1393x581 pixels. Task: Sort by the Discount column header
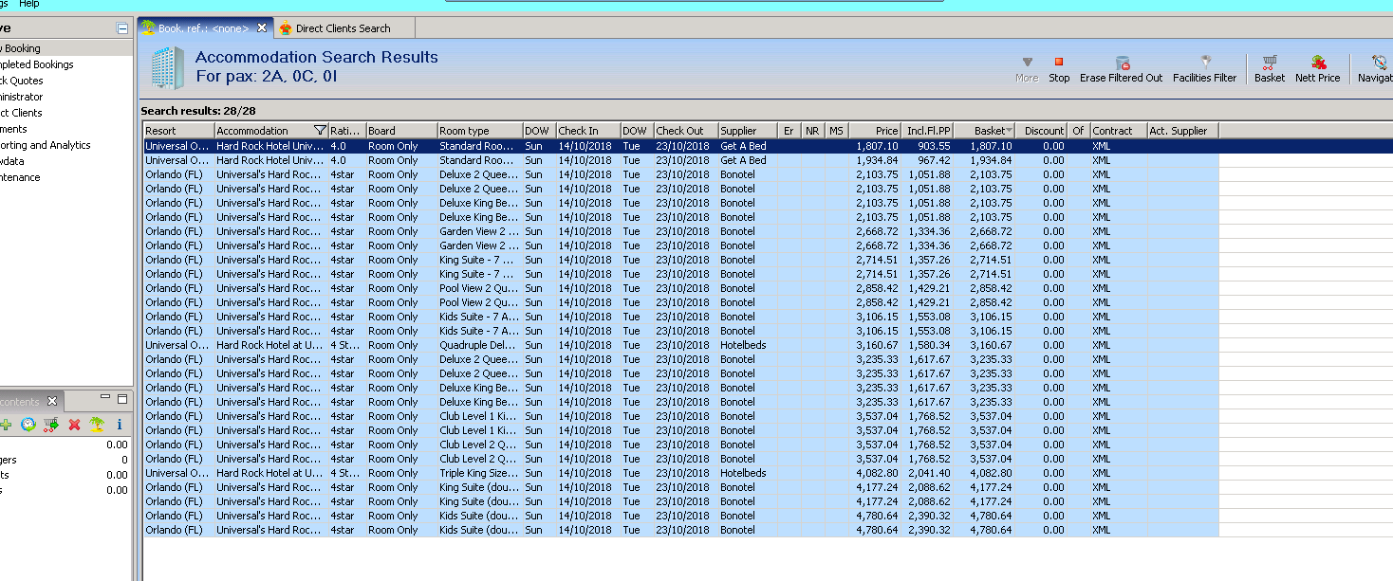coord(1042,131)
